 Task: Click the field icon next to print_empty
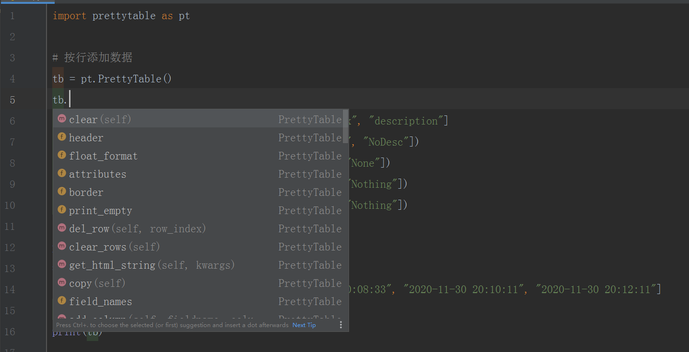61,209
